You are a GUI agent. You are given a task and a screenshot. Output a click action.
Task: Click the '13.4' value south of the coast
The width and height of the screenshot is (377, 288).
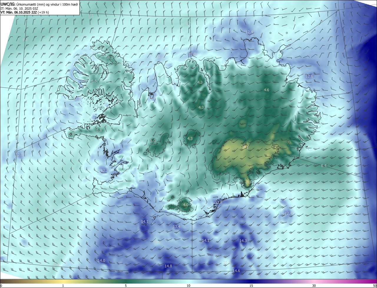(x=176, y=226)
